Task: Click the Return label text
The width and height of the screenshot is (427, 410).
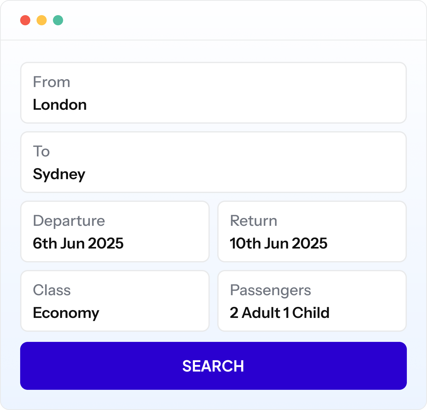Action: 254,221
